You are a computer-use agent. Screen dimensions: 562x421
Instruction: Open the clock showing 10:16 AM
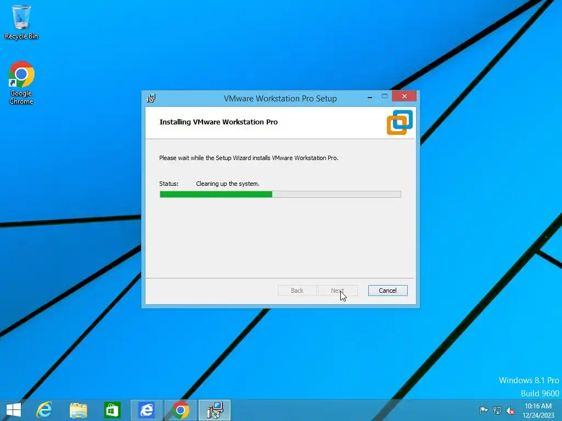pos(538,411)
